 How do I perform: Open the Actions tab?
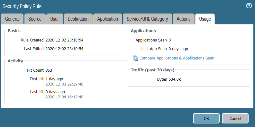click(183, 19)
